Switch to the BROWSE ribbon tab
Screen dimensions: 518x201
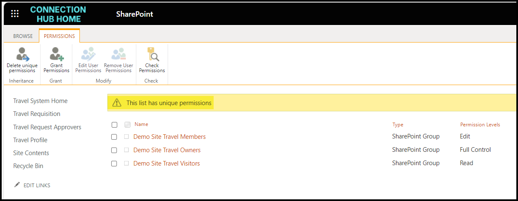tap(23, 36)
